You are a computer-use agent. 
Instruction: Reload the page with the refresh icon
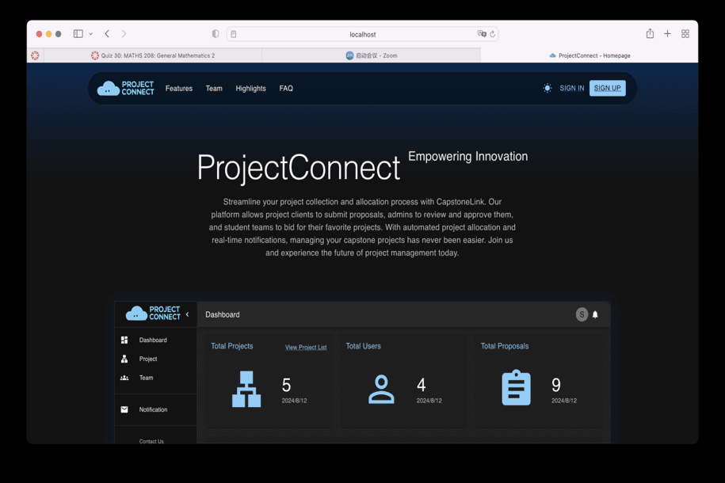492,35
